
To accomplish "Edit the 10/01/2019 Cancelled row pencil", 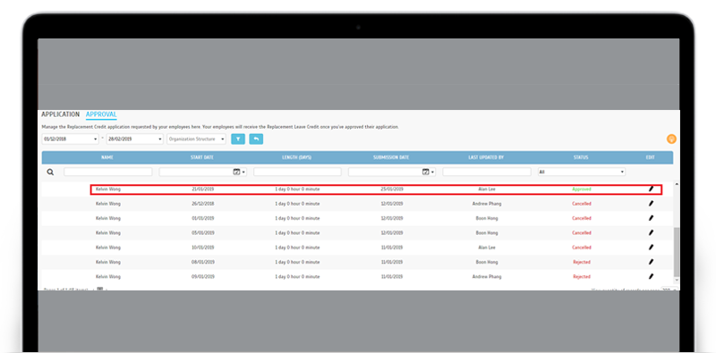I will pos(652,248).
